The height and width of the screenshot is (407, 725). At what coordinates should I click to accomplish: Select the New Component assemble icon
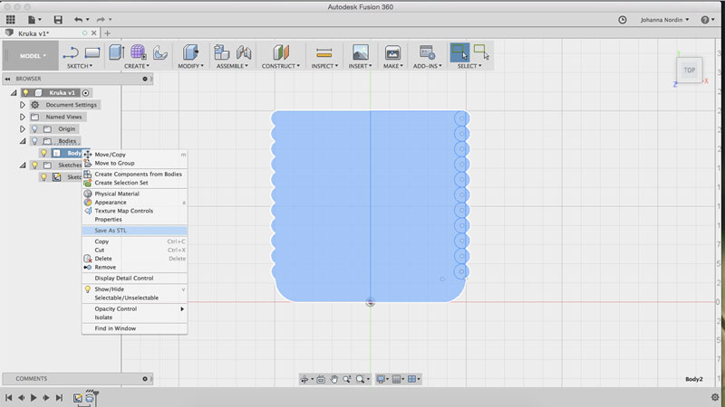(x=221, y=52)
